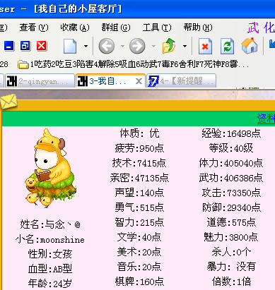Click the Back navigation arrow
Screen dimensions: 275x290
(107, 46)
